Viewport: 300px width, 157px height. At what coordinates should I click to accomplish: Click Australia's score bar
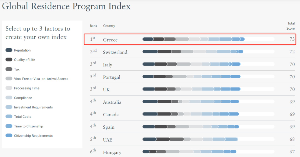tap(208, 102)
